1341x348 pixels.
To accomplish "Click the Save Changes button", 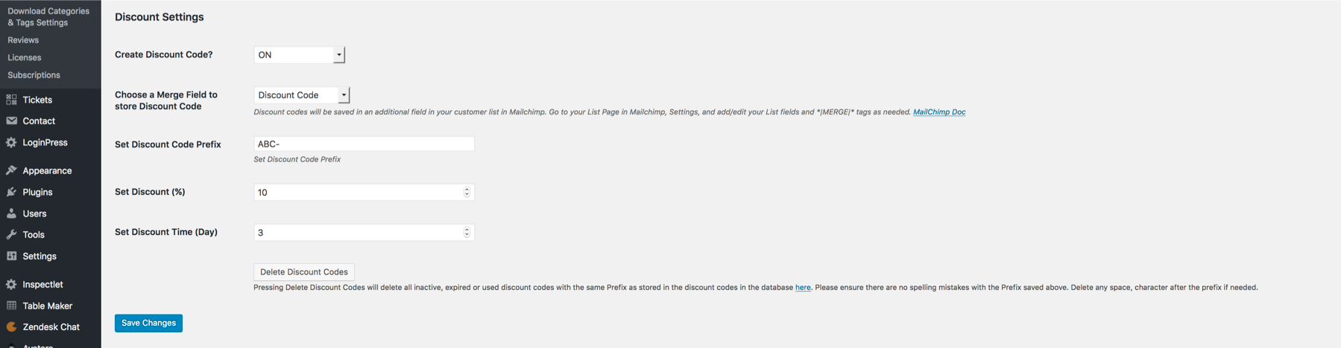I will [x=148, y=323].
